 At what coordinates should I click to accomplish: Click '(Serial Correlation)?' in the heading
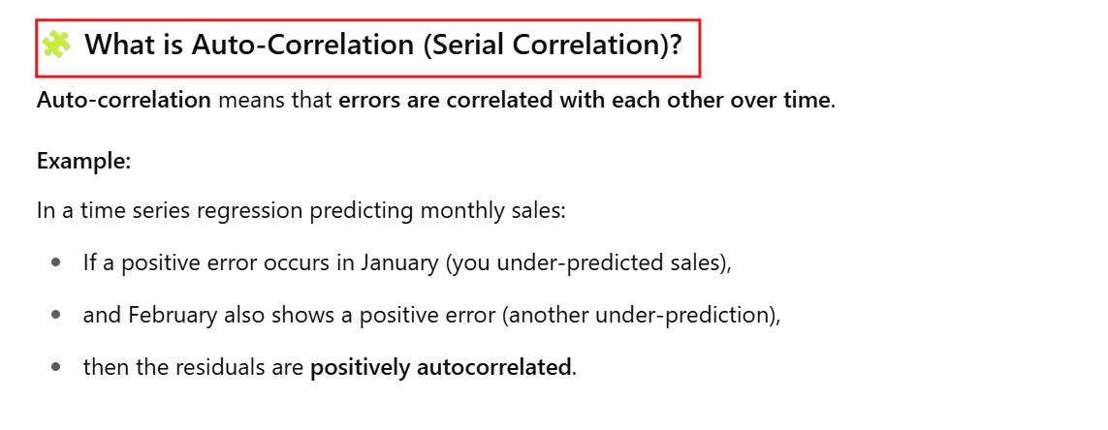(x=553, y=46)
